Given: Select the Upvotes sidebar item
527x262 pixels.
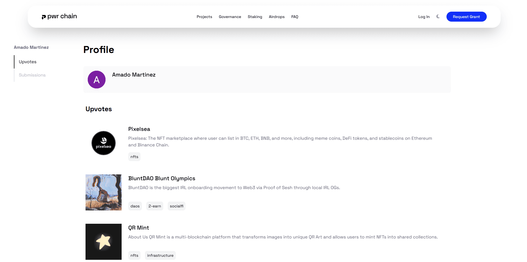Looking at the screenshot, I should coord(27,62).
